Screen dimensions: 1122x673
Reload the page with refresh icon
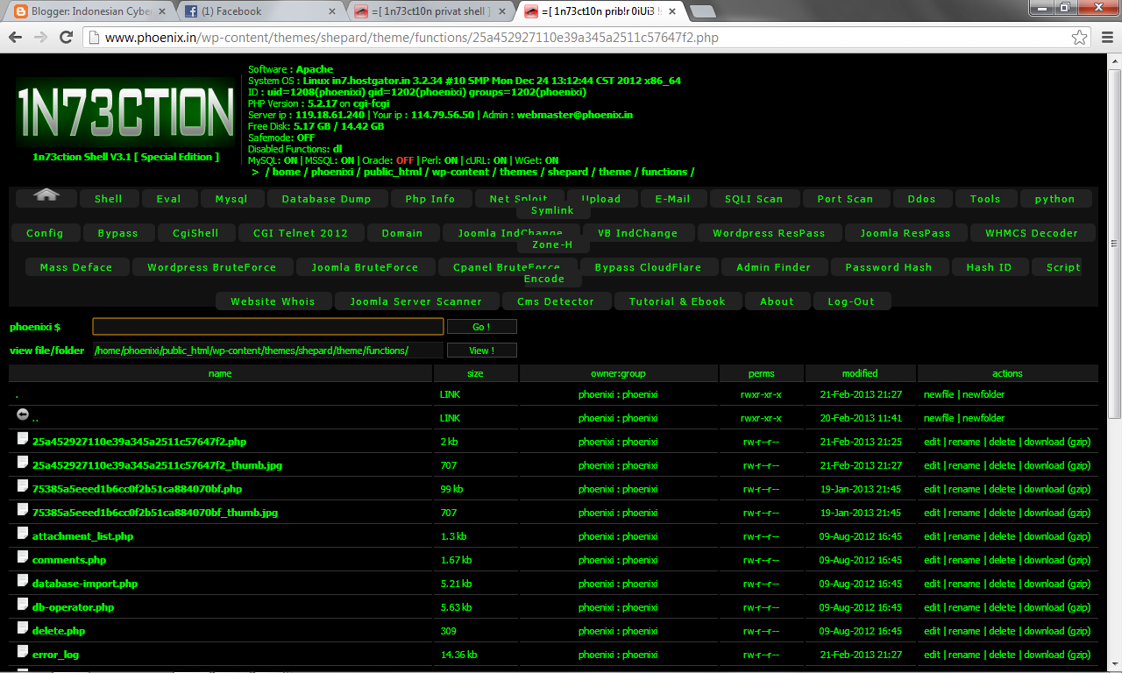(66, 38)
